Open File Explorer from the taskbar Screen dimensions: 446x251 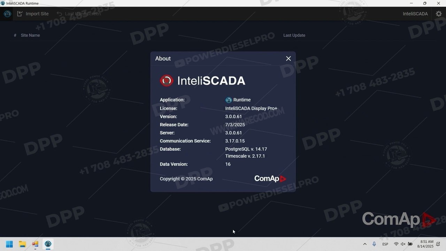point(22,244)
